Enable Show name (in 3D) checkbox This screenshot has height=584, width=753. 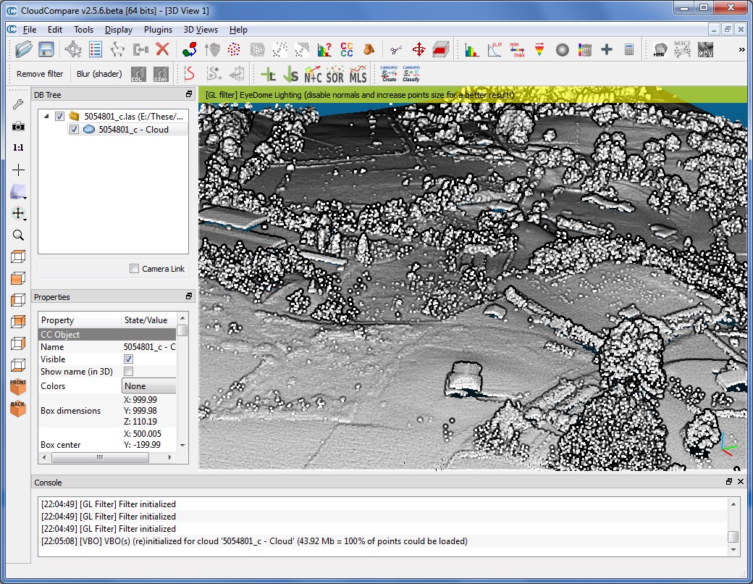(x=129, y=372)
